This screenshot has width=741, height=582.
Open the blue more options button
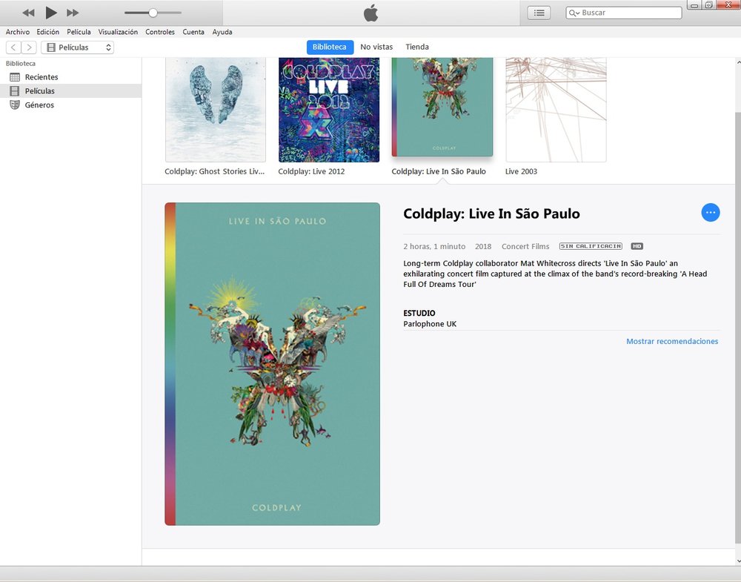[x=711, y=213]
